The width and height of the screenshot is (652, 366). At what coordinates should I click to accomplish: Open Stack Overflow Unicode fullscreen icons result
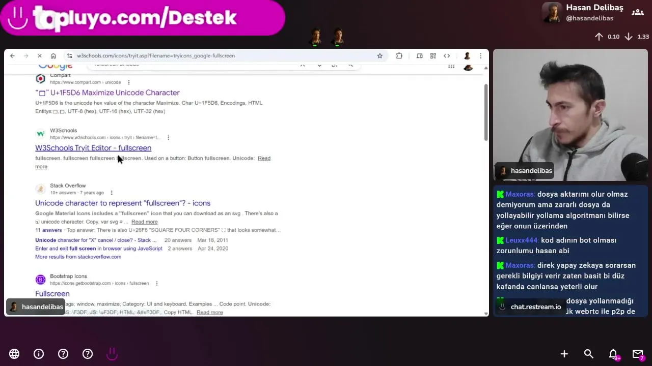point(123,203)
